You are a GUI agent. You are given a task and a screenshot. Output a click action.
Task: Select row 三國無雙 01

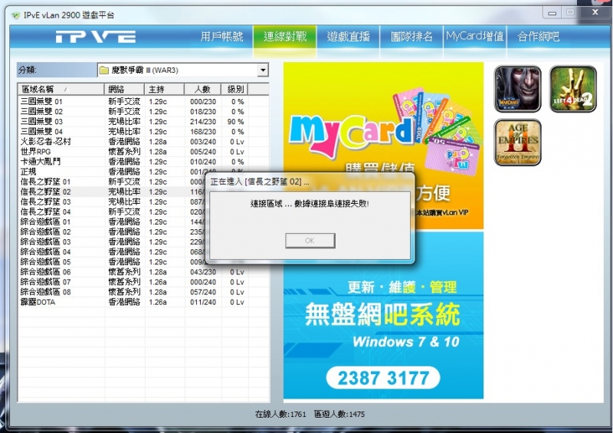point(143,101)
